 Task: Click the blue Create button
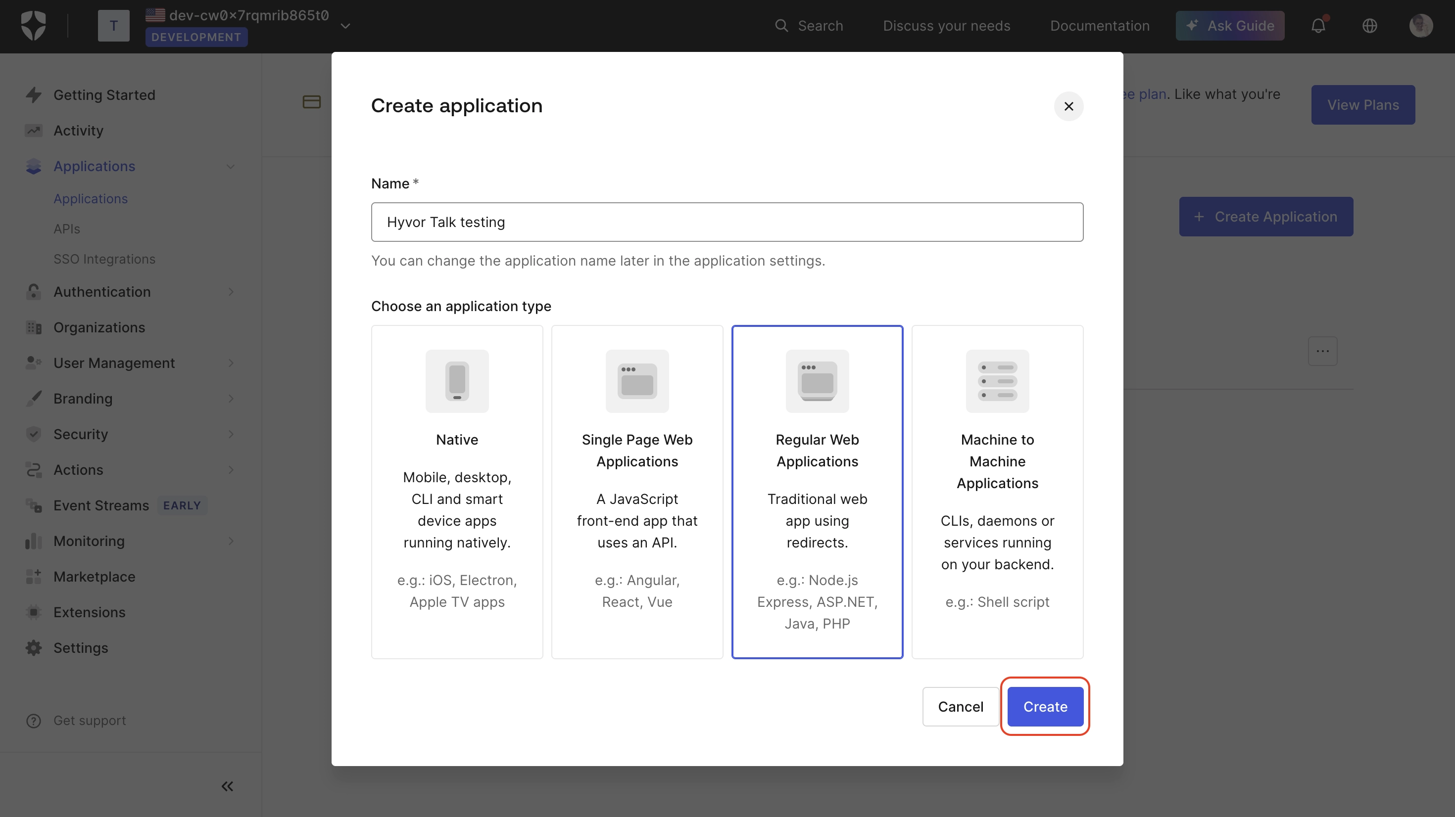1045,706
